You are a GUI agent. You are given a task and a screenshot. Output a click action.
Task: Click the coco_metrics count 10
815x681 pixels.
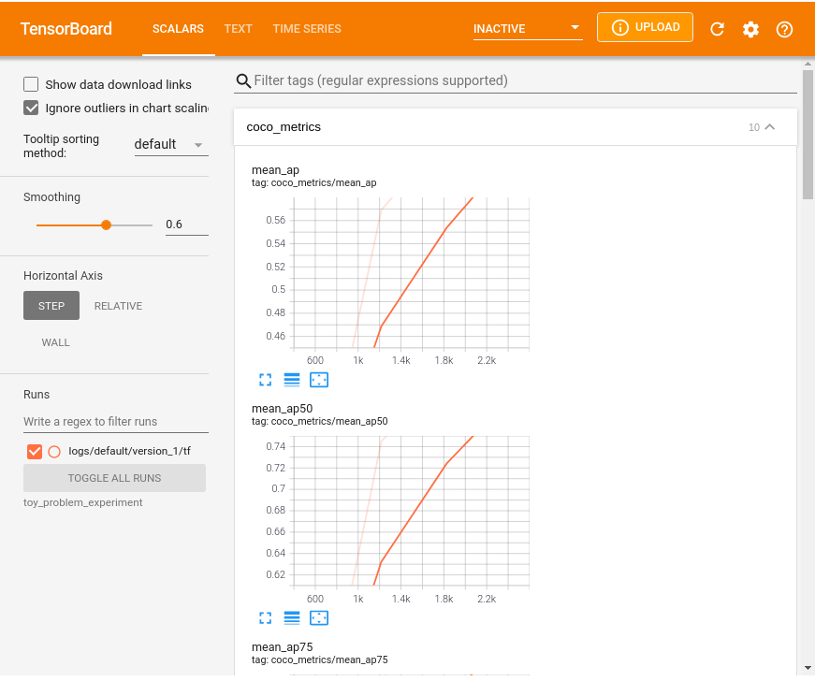tap(753, 127)
